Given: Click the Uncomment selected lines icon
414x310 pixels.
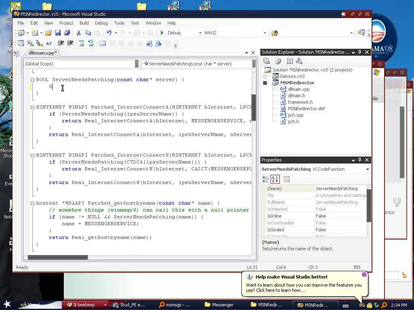Looking at the screenshot, I should [91, 43].
